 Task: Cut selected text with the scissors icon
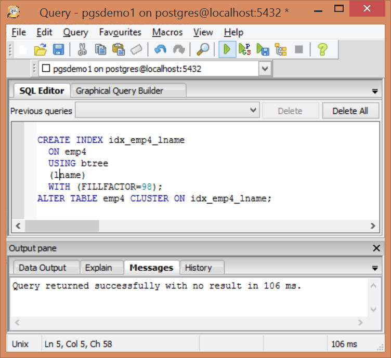[82, 49]
